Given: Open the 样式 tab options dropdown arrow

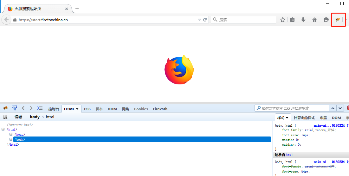Looking at the screenshot, I should pyautogui.click(x=287, y=118).
